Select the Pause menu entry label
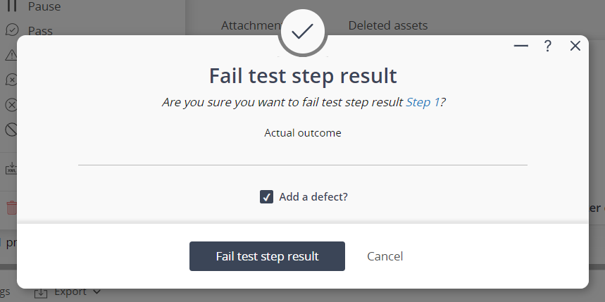This screenshot has width=605, height=302. point(44,6)
